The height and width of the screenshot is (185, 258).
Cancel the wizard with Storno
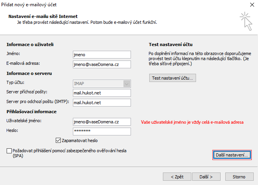[x=239, y=176]
